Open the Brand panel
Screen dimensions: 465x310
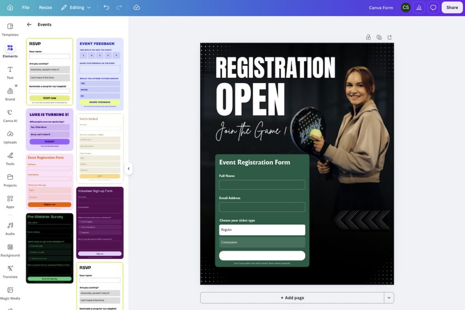tap(10, 94)
